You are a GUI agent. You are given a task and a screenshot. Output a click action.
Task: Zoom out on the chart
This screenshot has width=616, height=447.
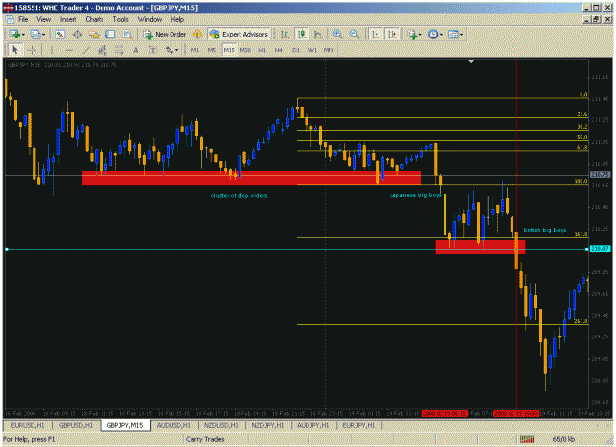tap(354, 35)
